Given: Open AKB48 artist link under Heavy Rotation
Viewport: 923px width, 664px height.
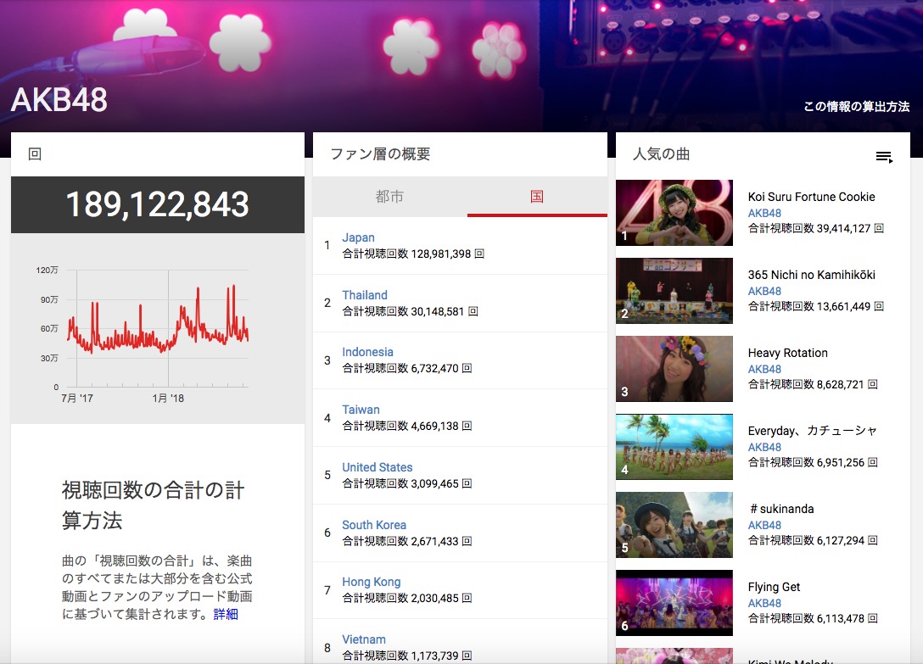Looking at the screenshot, I should pos(764,369).
